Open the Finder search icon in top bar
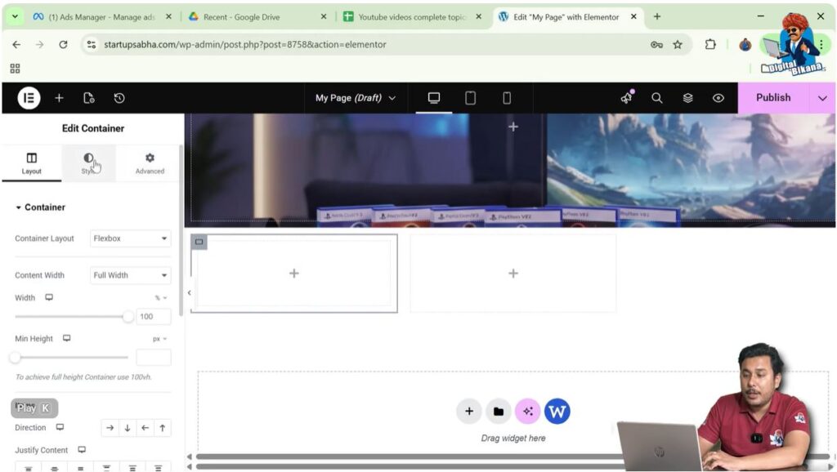Screen dimensions: 837x472 tap(656, 98)
